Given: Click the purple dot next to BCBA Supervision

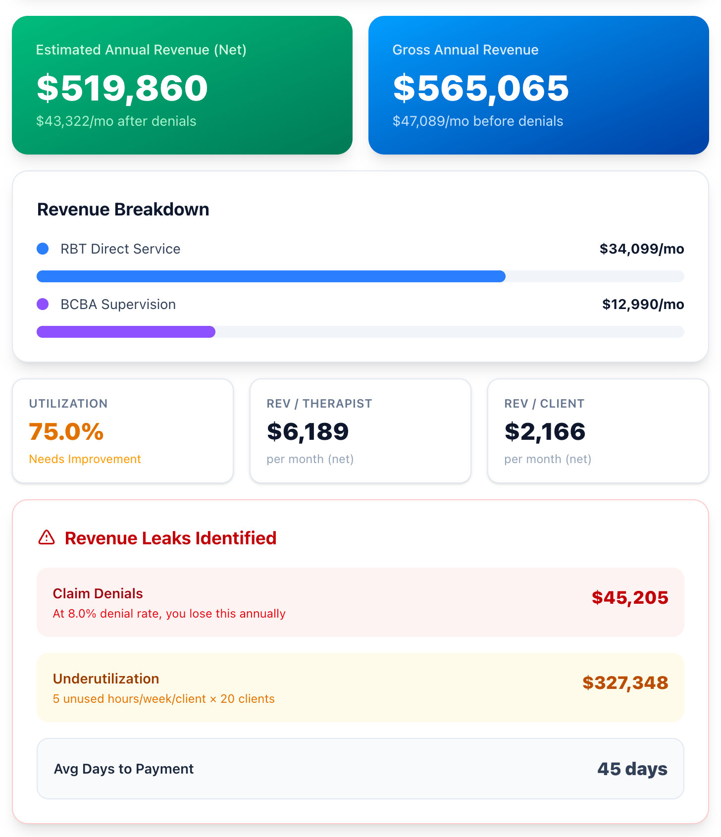Looking at the screenshot, I should [43, 304].
